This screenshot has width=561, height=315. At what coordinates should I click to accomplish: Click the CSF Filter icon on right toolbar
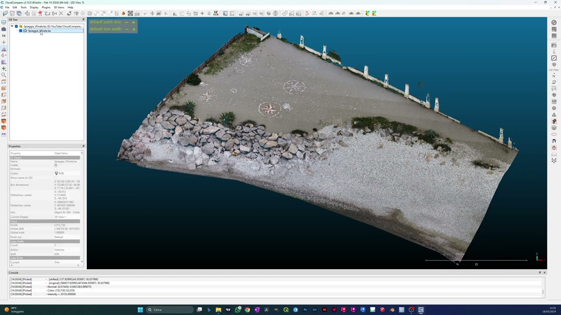(x=554, y=70)
